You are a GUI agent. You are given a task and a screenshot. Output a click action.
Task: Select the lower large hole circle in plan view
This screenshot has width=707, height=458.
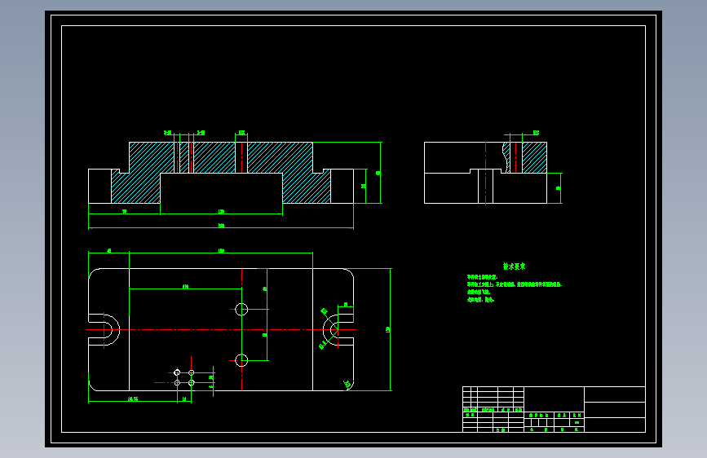tap(241, 361)
